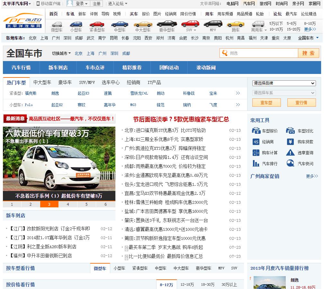324x289 pixels.
Task: Open 更多>> link beside 广州商家促销
Action: point(312,176)
